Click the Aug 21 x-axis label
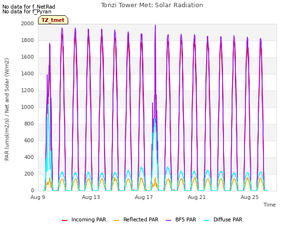305x229 pixels. (x=197, y=197)
